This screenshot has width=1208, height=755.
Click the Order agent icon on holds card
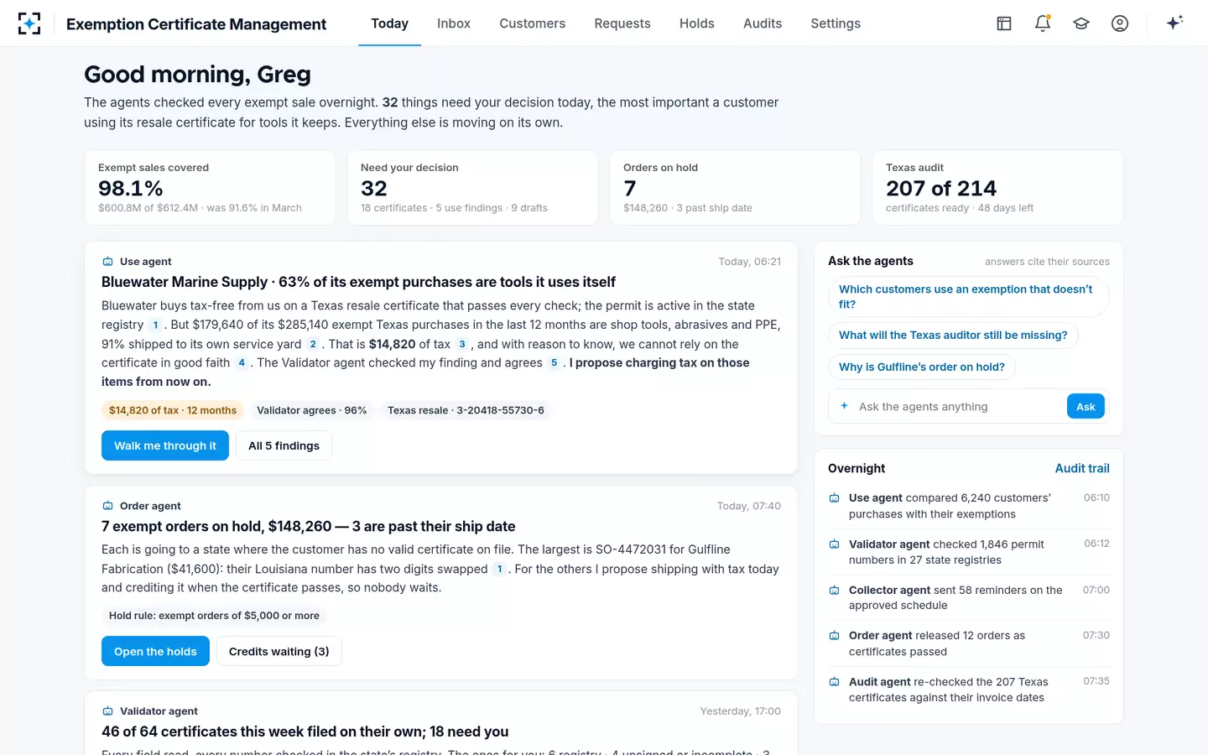107,506
